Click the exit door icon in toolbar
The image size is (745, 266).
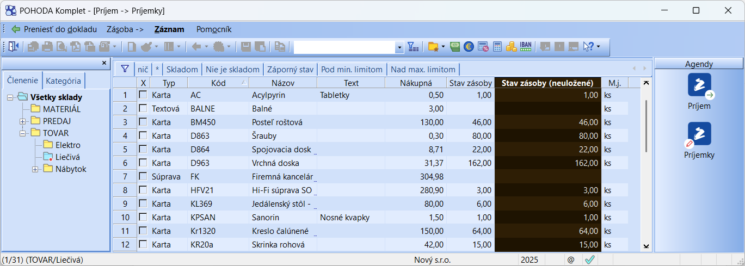pos(13,47)
